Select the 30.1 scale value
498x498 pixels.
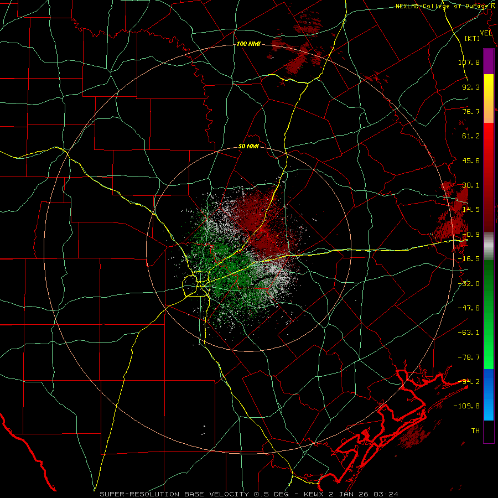tap(471, 185)
